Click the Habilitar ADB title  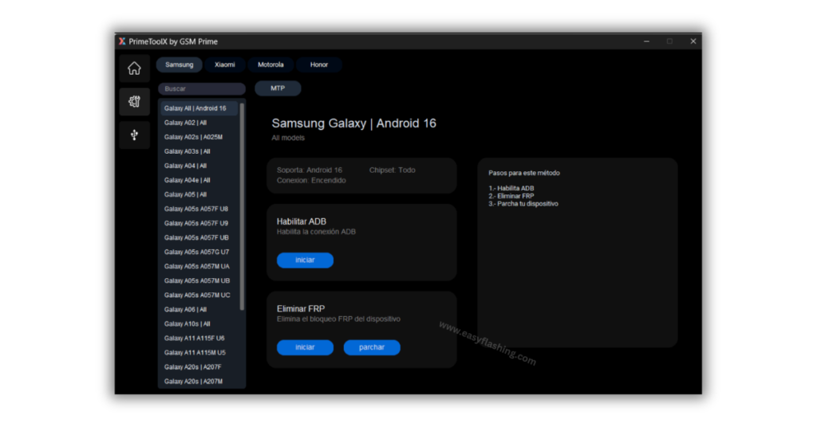pyautogui.click(x=301, y=221)
